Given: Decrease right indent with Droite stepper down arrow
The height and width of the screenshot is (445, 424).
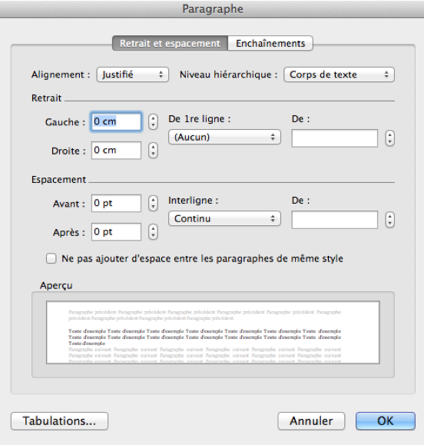Looking at the screenshot, I should [x=153, y=154].
